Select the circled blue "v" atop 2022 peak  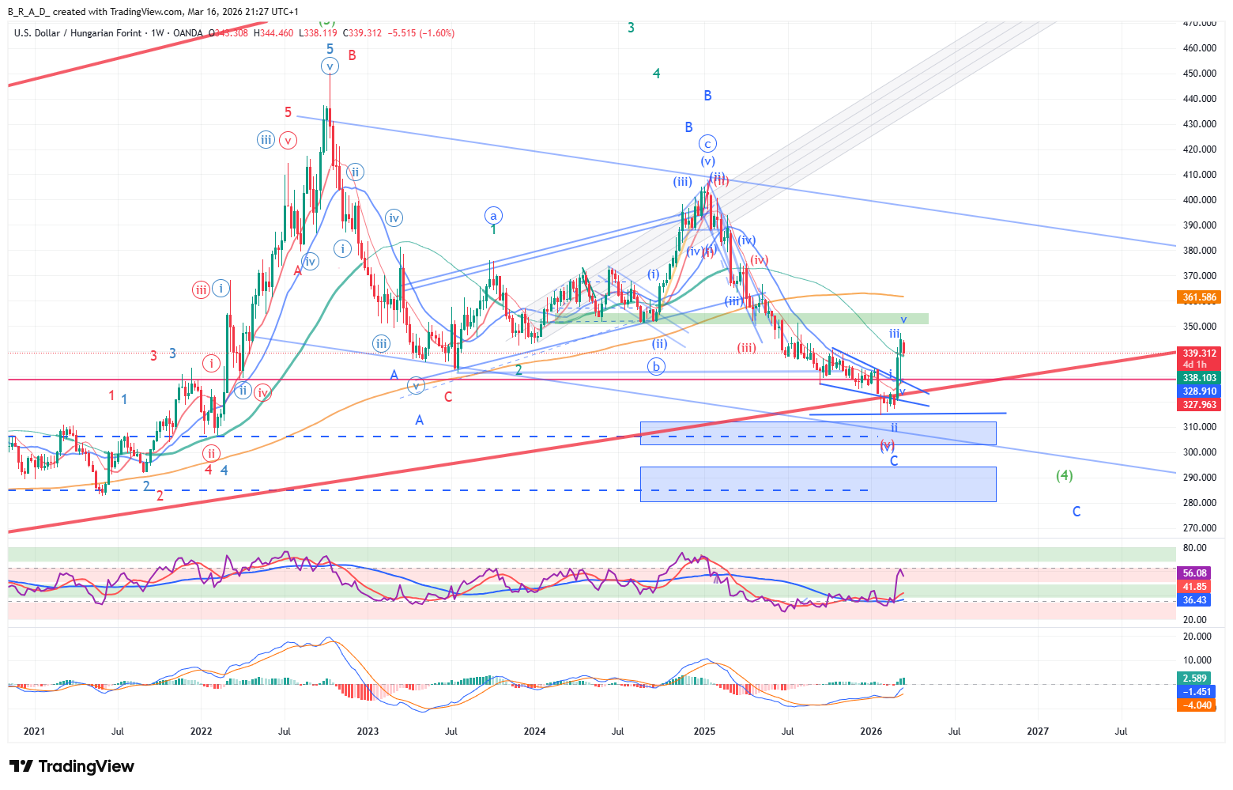[x=330, y=67]
